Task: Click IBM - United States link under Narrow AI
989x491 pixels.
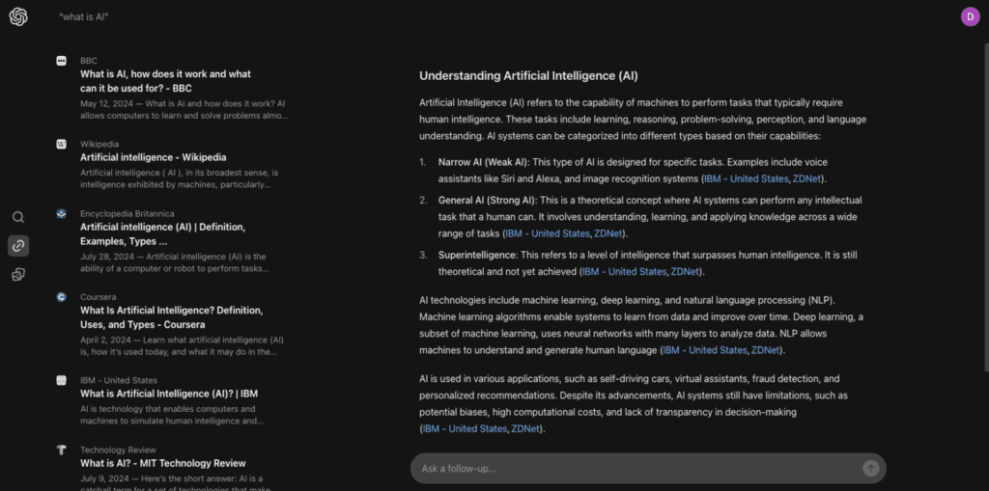Action: 747,179
